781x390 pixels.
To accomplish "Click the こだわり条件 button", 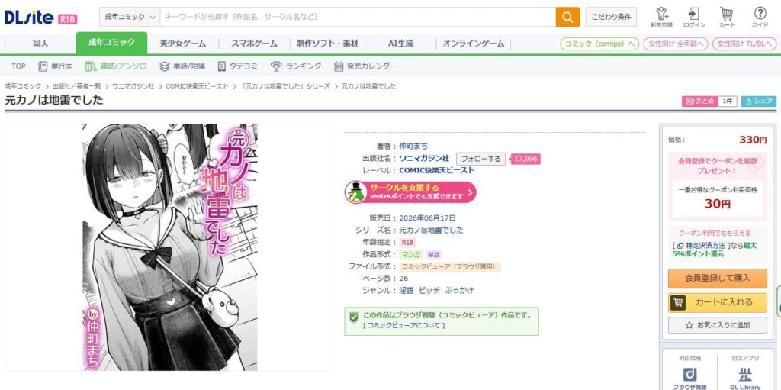I will pos(611,17).
